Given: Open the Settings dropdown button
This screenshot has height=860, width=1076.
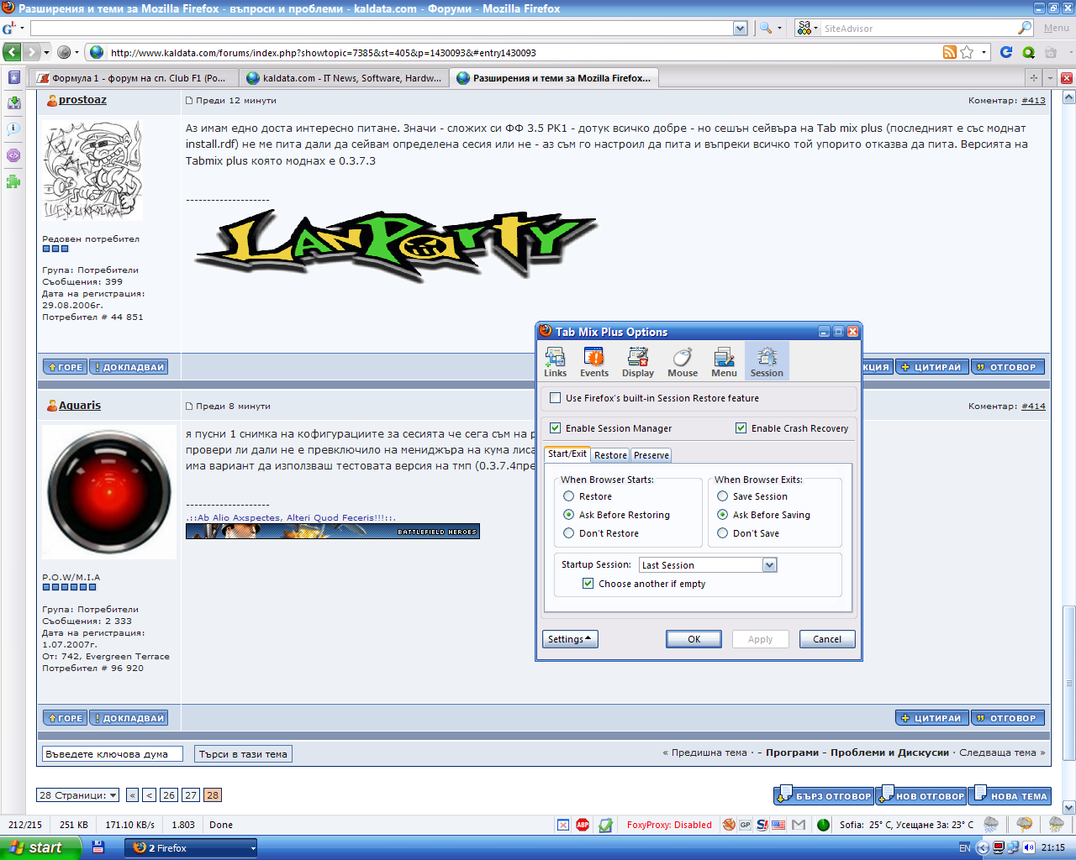Looking at the screenshot, I should pyautogui.click(x=570, y=639).
